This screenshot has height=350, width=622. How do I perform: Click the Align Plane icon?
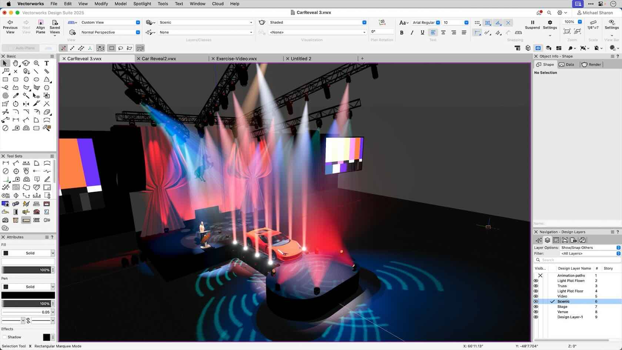click(40, 26)
